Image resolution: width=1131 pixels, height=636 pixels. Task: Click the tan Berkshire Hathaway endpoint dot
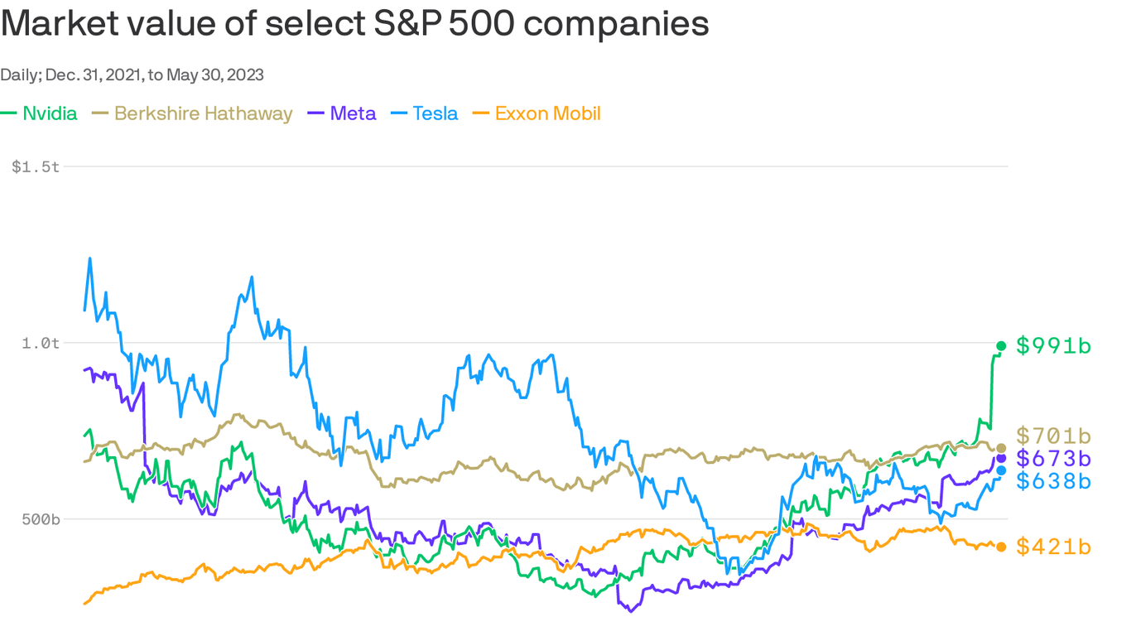[1001, 448]
